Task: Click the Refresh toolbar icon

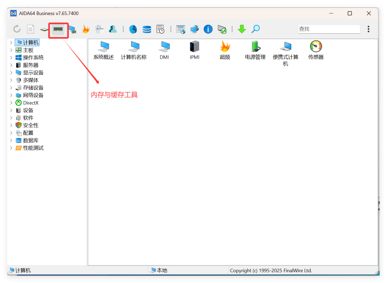Action: [x=17, y=29]
